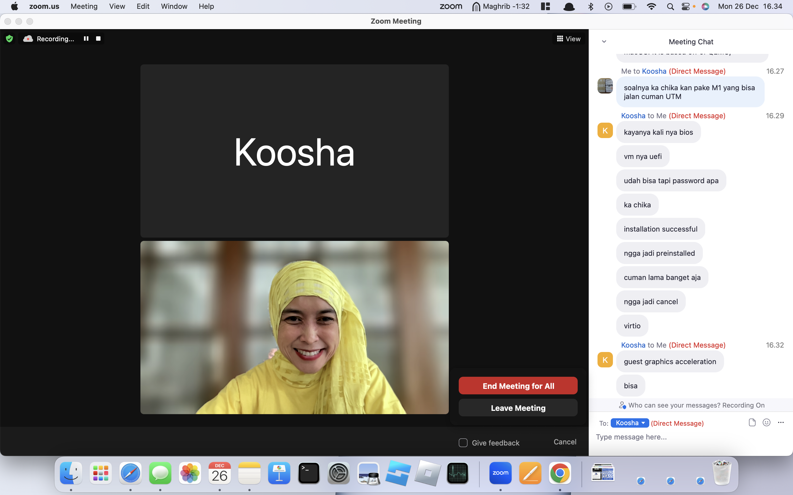
Task: Click the green encryption shield icon
Action: click(x=10, y=38)
